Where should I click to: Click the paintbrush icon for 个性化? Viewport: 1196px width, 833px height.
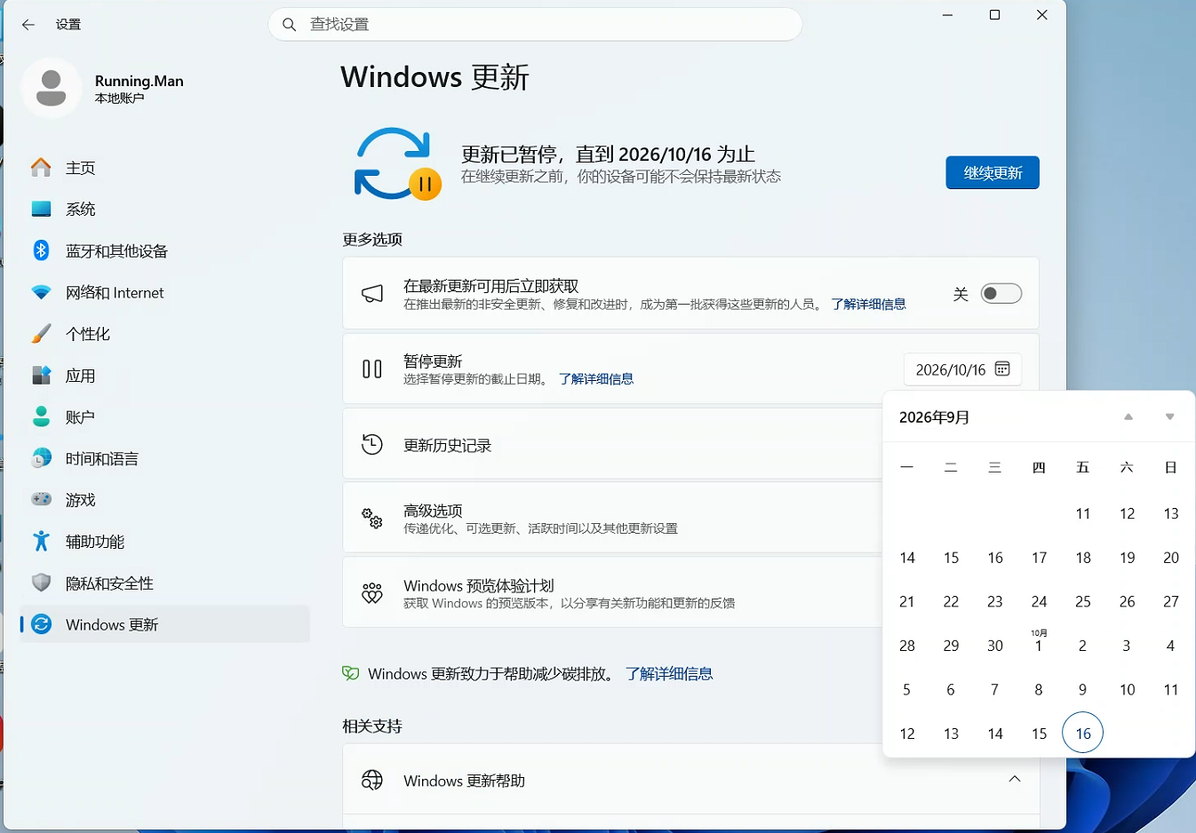41,334
